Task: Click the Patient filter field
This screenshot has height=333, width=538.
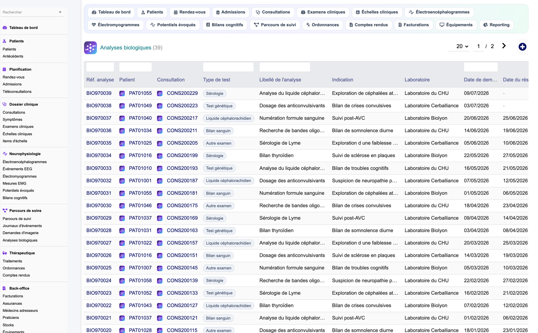Action: click(x=135, y=67)
